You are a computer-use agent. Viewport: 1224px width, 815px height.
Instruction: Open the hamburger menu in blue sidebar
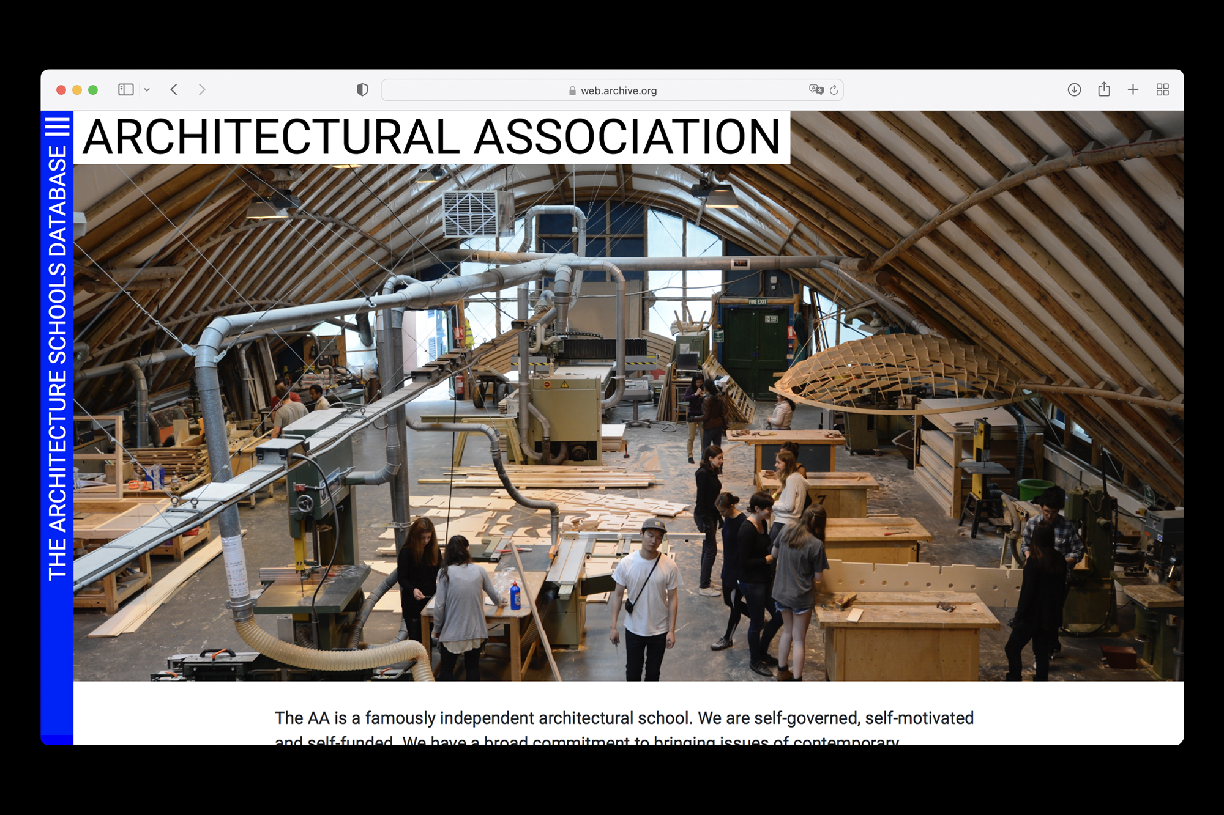[57, 127]
